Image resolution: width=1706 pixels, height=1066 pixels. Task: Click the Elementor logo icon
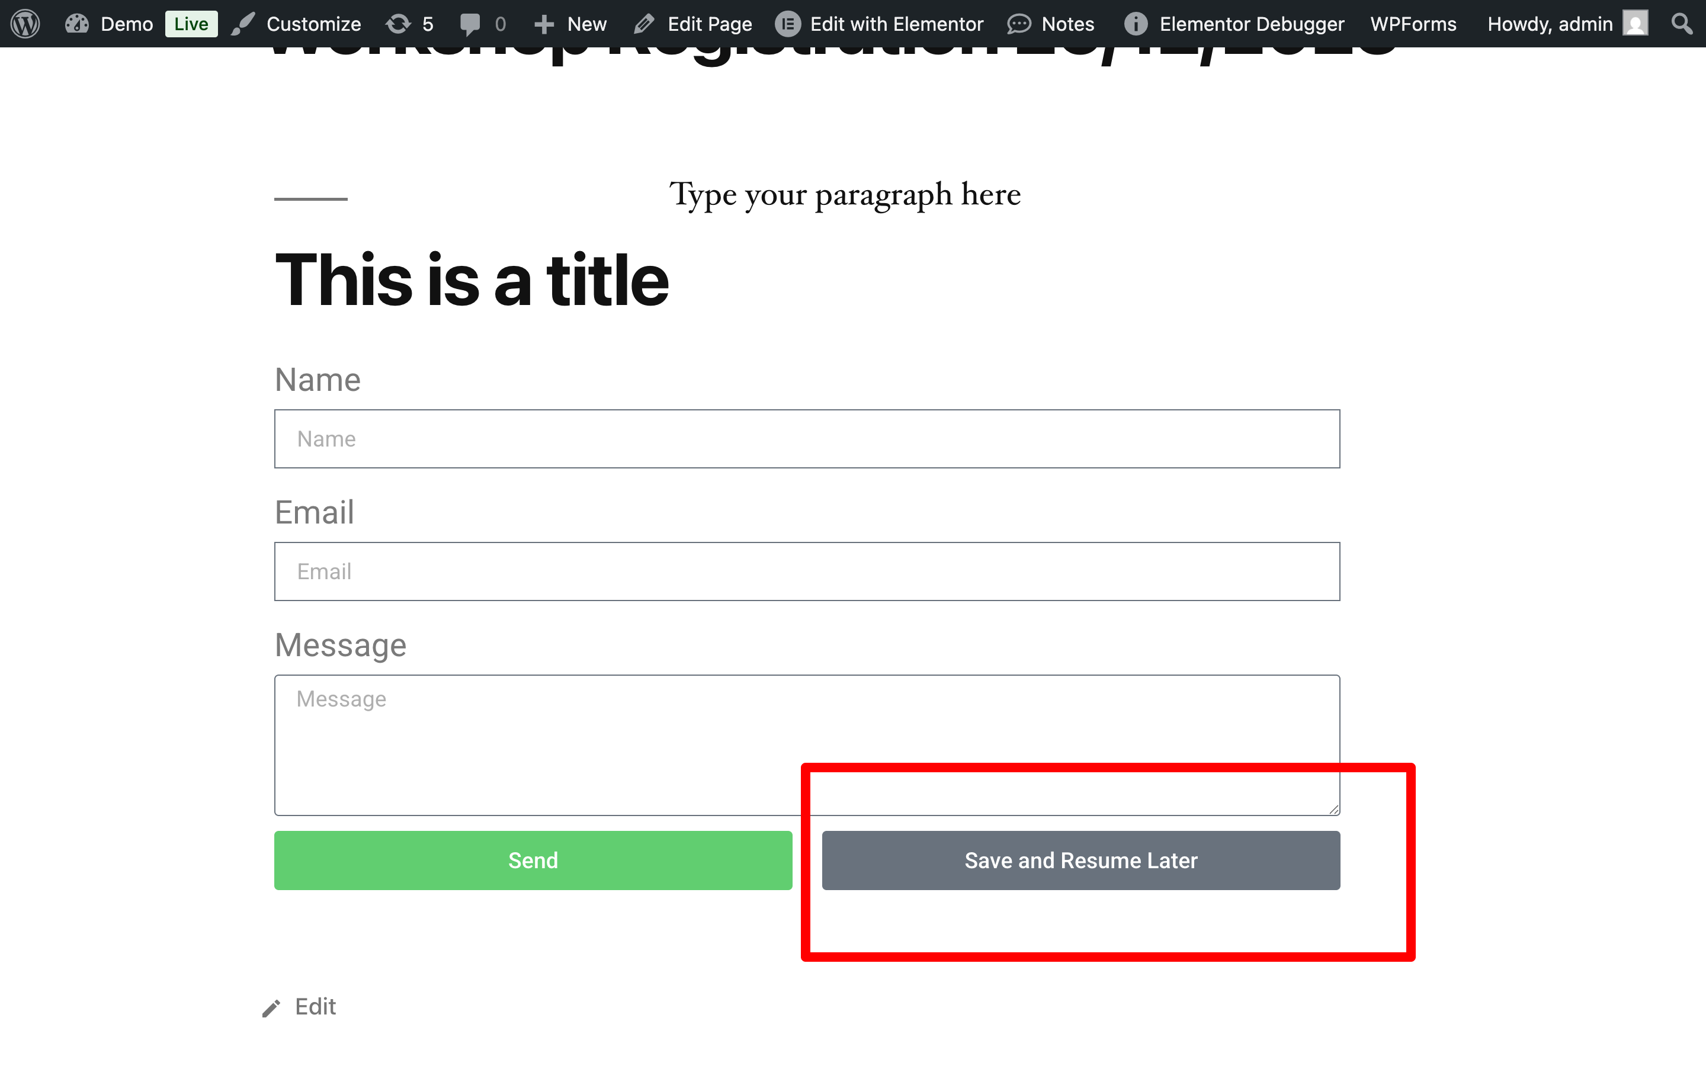(x=787, y=24)
